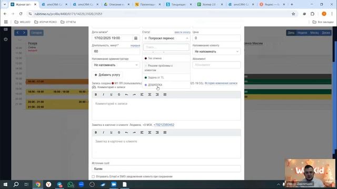Screen dimensions: 337x189
Task: Reload the page with browser refresh icon
Action: [x=21, y=14]
